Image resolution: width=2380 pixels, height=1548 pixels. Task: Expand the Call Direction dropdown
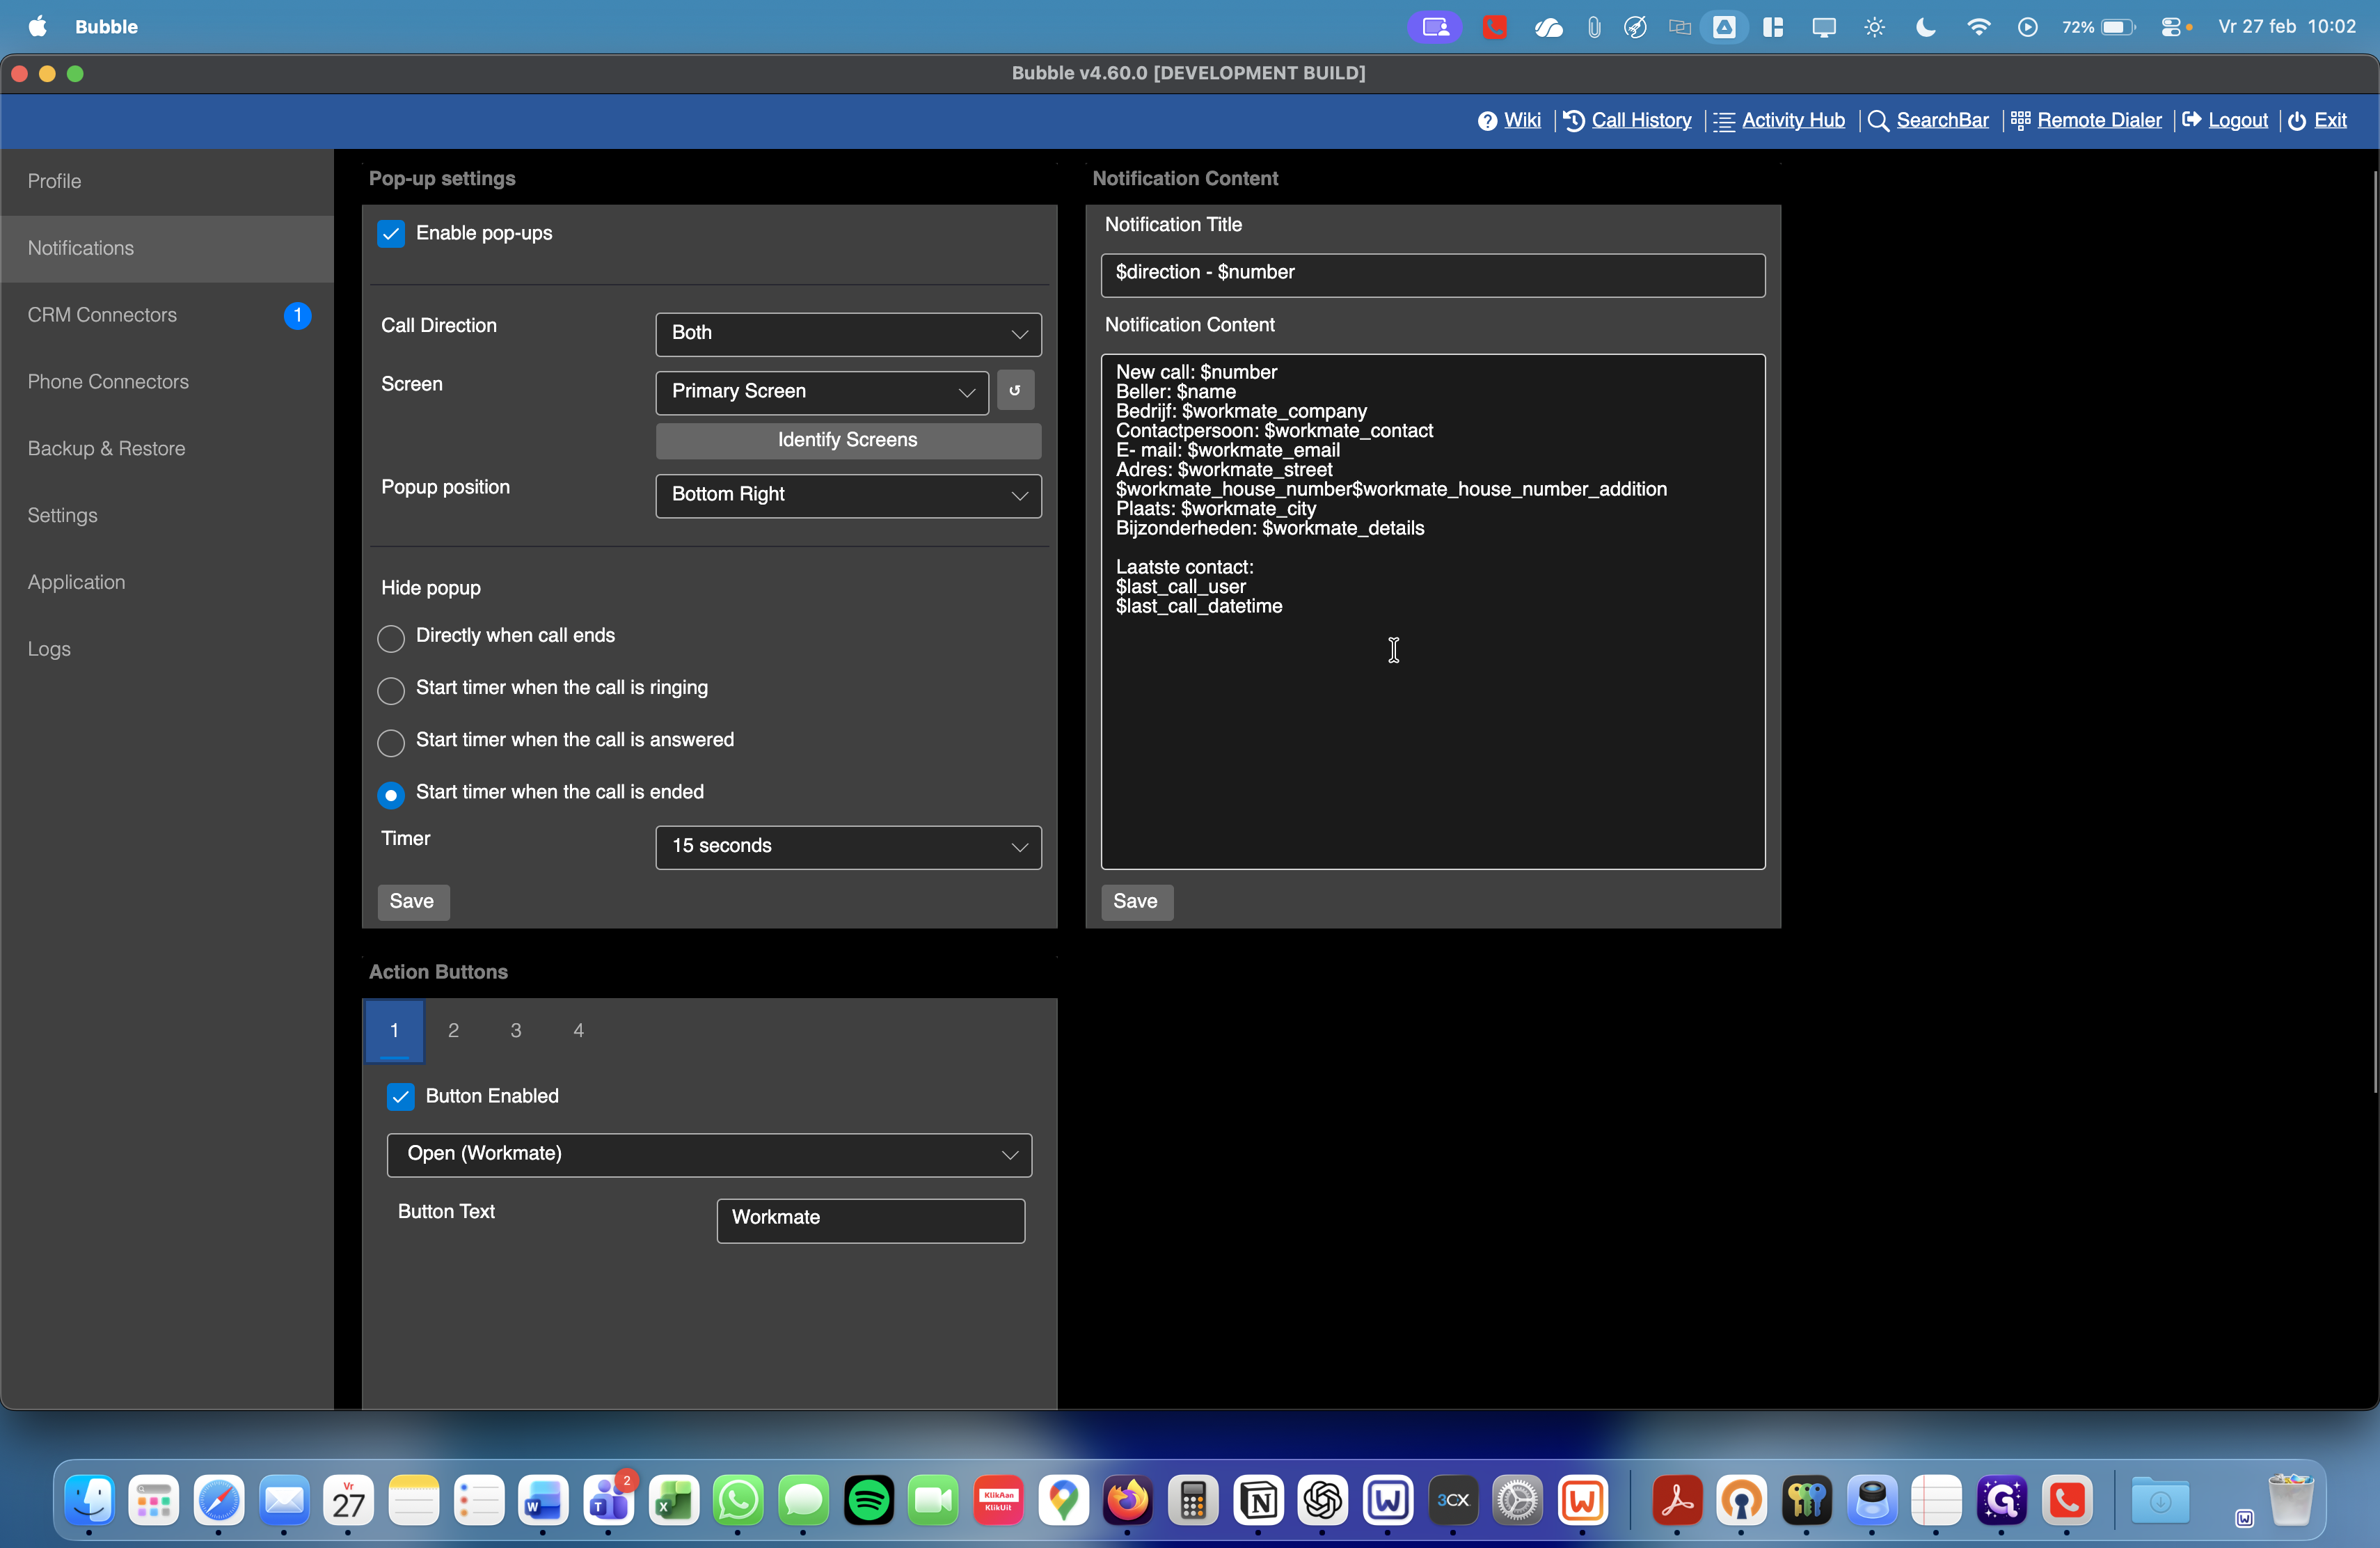[x=848, y=334]
